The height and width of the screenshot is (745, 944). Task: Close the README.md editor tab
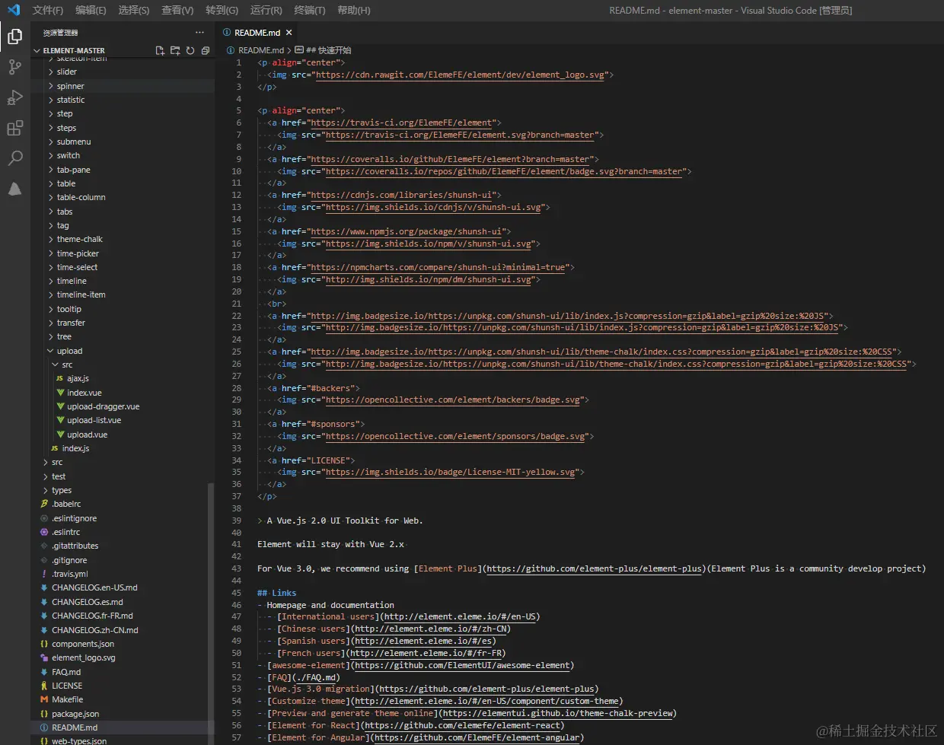pyautogui.click(x=289, y=33)
